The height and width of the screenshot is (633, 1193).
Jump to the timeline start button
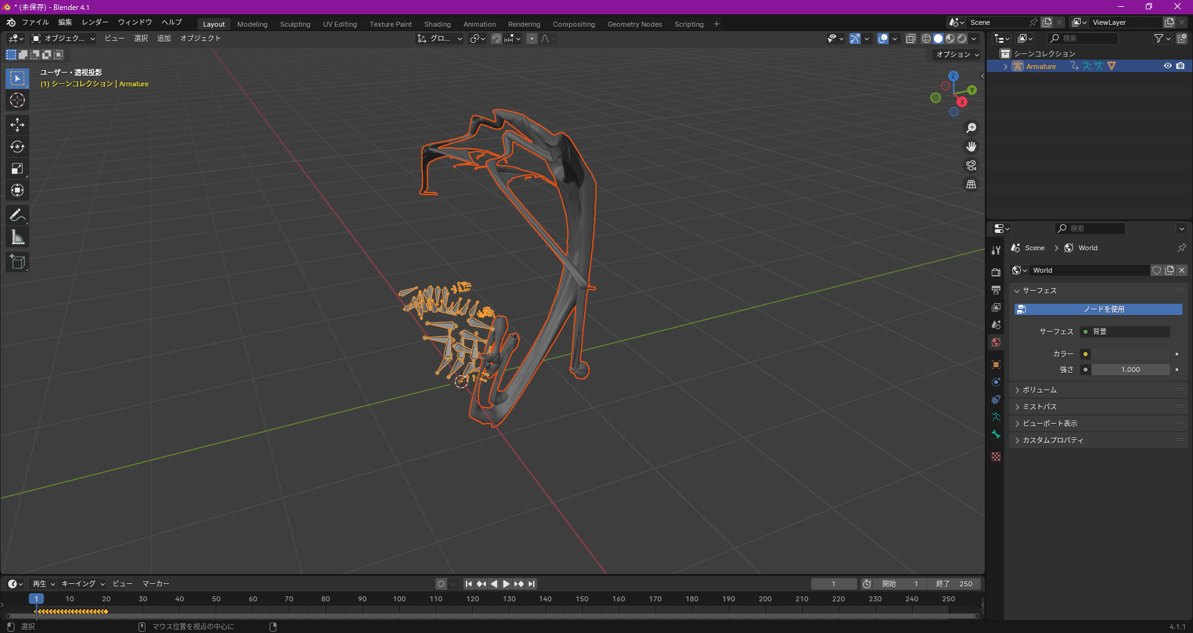pos(469,584)
